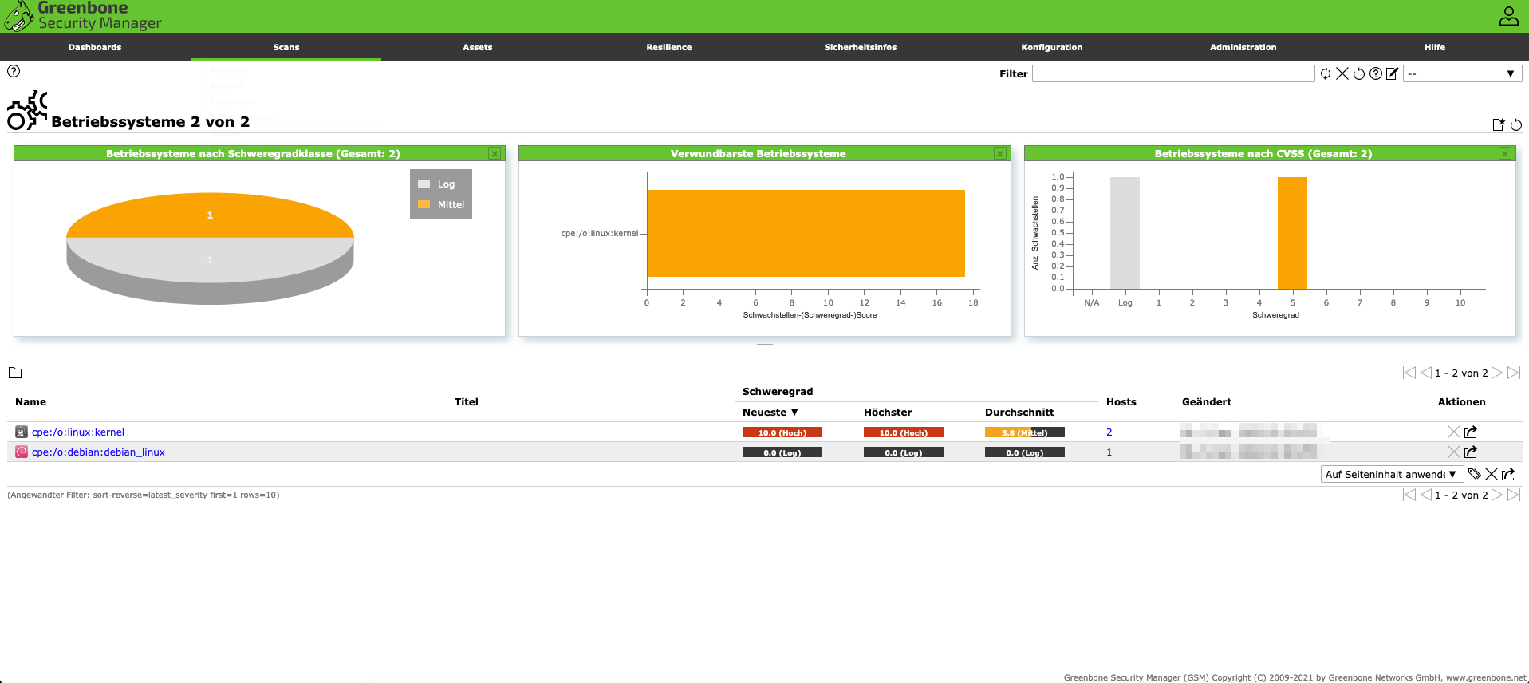The image size is (1529, 683).
Task: Open the Konfiguration menu
Action: pyautogui.click(x=1051, y=47)
